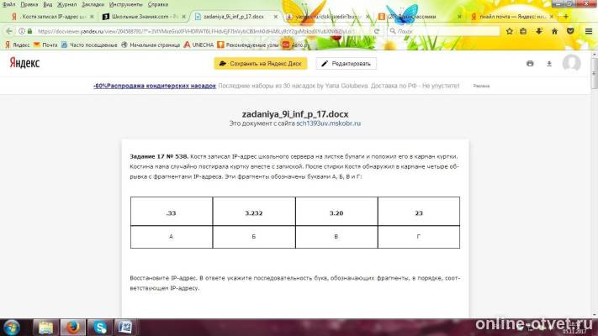
Task: Close the zadaniya_9i_inf_p_17.docx tab
Action: tap(275, 17)
